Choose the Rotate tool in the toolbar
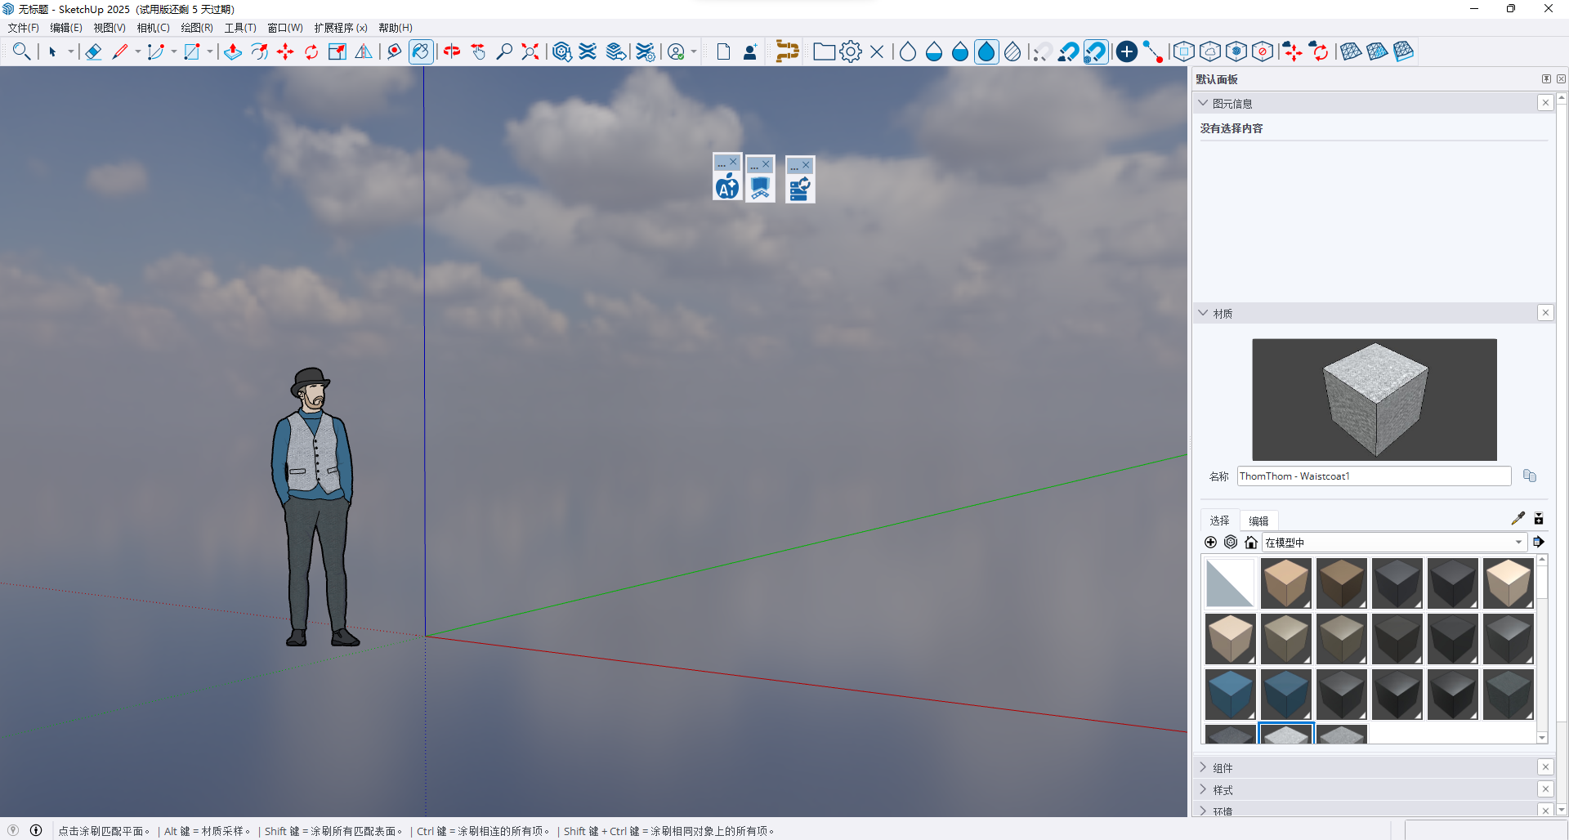Viewport: 1569px width, 840px height. click(311, 52)
